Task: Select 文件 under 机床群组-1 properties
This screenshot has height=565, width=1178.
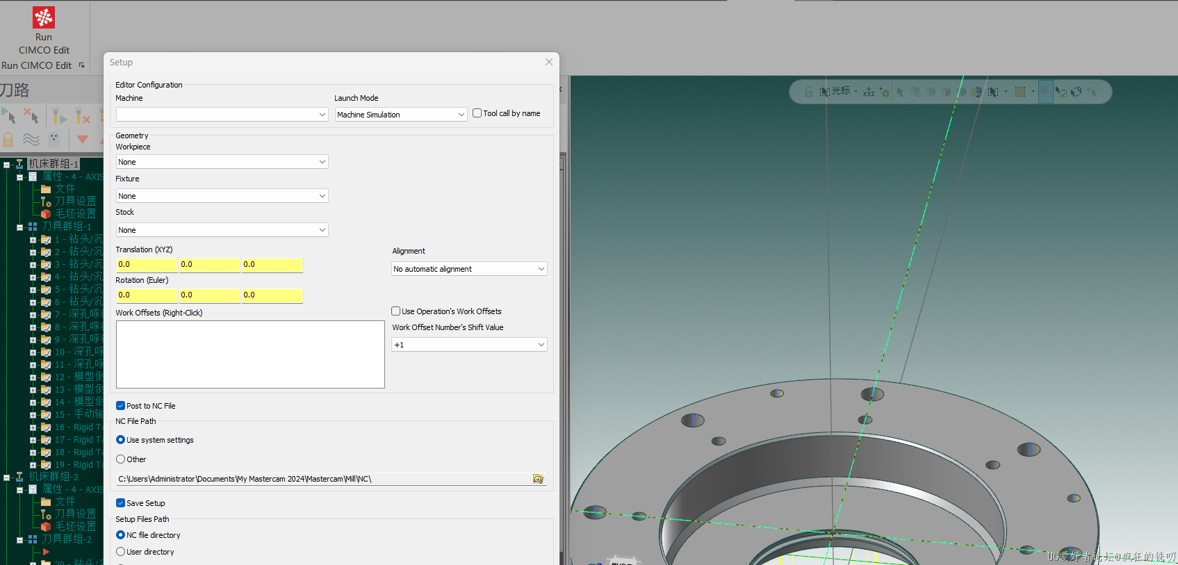Action: click(65, 189)
